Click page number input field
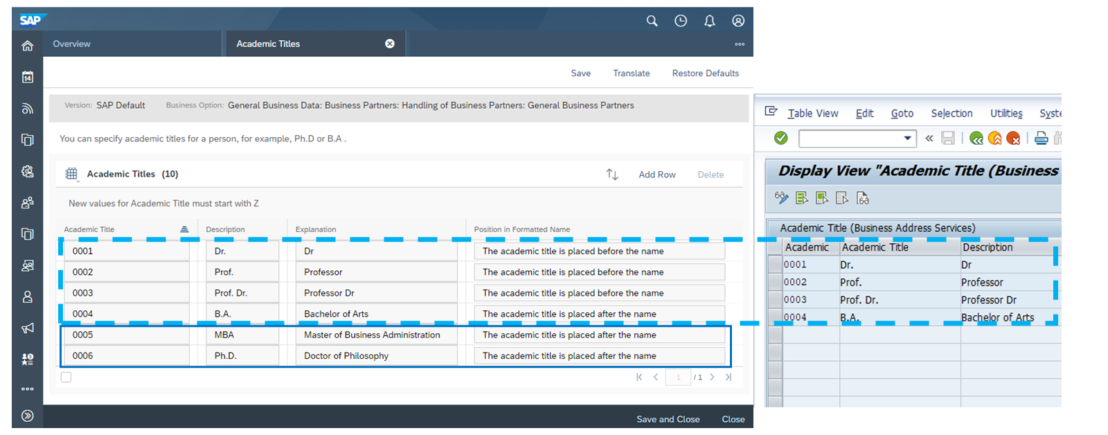The image size is (1108, 435). pos(678,378)
